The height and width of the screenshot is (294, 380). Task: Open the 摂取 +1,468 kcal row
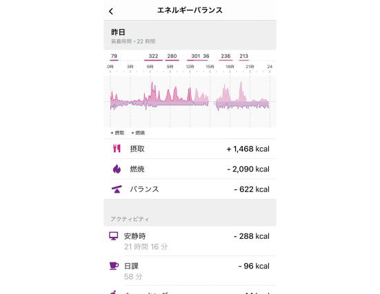pos(190,149)
